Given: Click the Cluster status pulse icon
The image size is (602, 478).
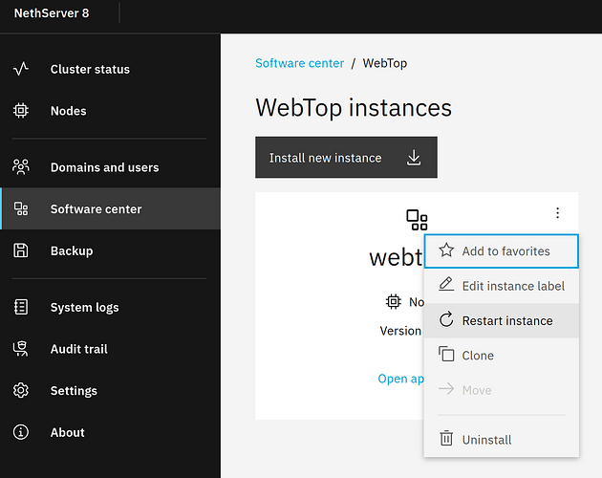Looking at the screenshot, I should 21,69.
